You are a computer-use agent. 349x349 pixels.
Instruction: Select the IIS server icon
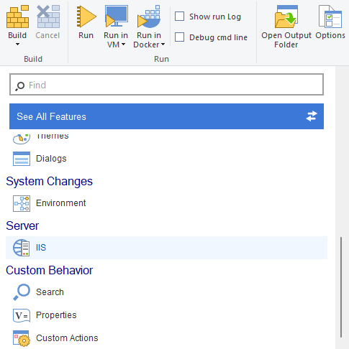click(x=22, y=248)
